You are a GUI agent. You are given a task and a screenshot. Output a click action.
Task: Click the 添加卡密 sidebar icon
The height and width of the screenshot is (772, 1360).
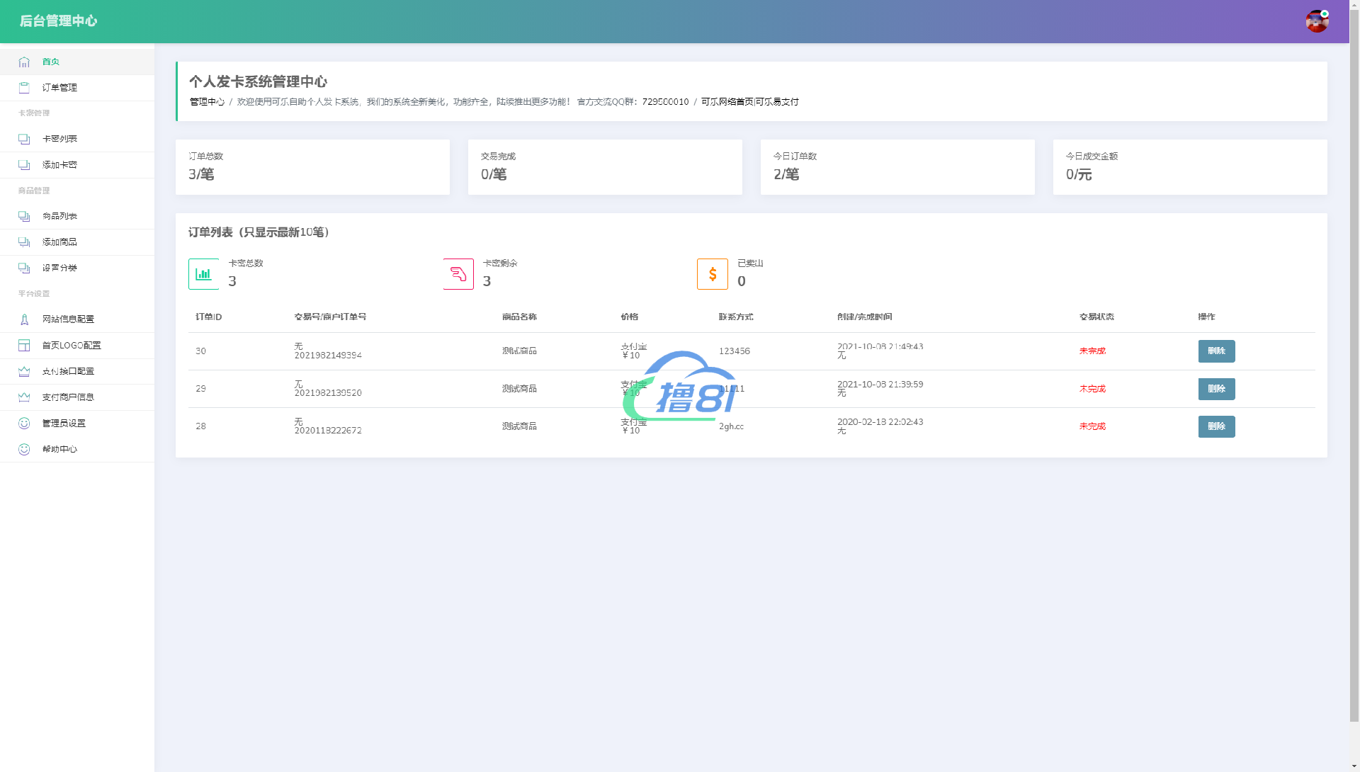pyautogui.click(x=25, y=164)
